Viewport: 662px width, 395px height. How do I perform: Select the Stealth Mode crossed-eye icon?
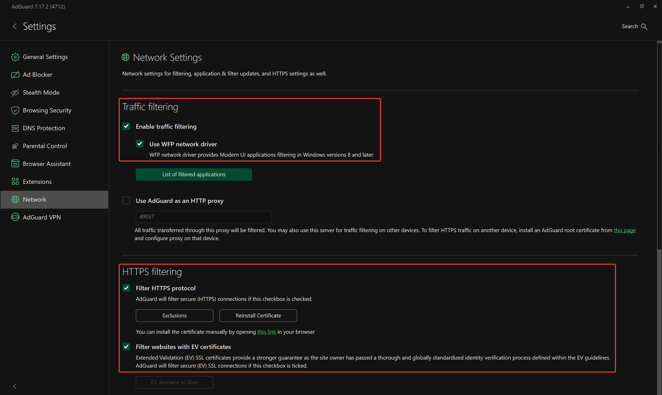15,93
